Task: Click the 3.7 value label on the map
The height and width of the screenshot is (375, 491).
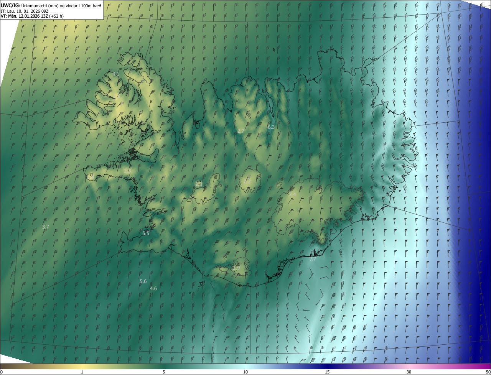Action: click(x=46, y=227)
